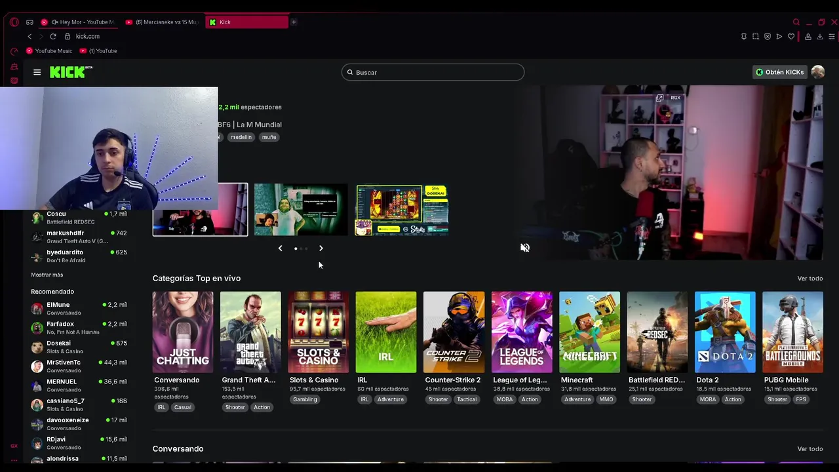
Task: Open Ver todo for Categorías Top
Action: [x=810, y=279]
